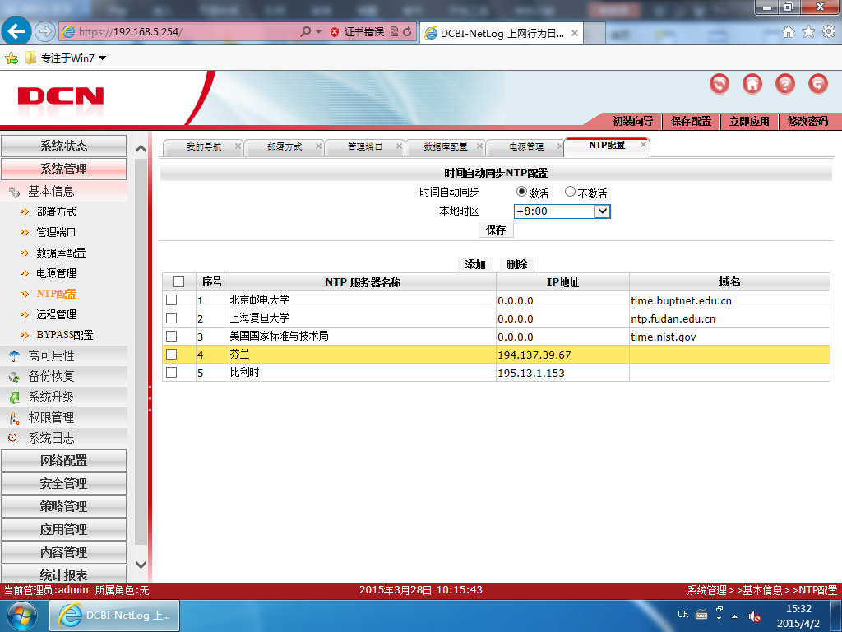842x632 pixels.
Task: Switch to the 我的导航 tab
Action: click(x=204, y=146)
